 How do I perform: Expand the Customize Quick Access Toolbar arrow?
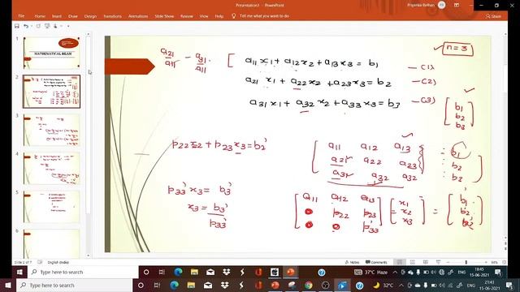[68, 26]
